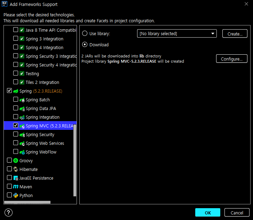The width and height of the screenshot is (253, 220).
Task: Select the Python row label
Action: [26, 196]
